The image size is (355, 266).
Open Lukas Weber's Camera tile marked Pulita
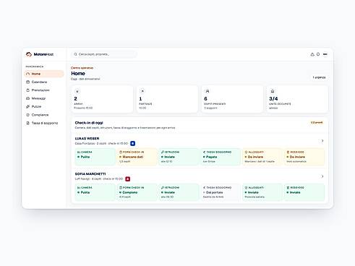[x=95, y=157]
